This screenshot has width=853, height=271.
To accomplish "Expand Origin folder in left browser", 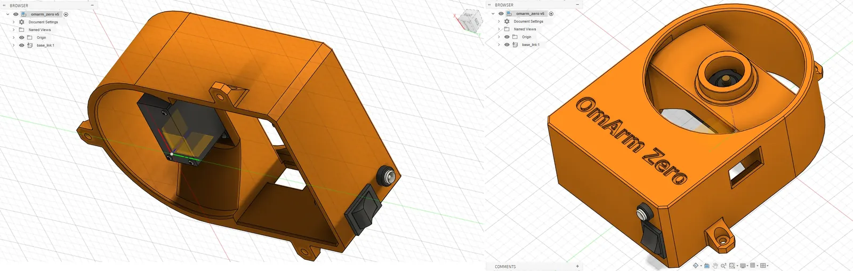I will pos(13,37).
